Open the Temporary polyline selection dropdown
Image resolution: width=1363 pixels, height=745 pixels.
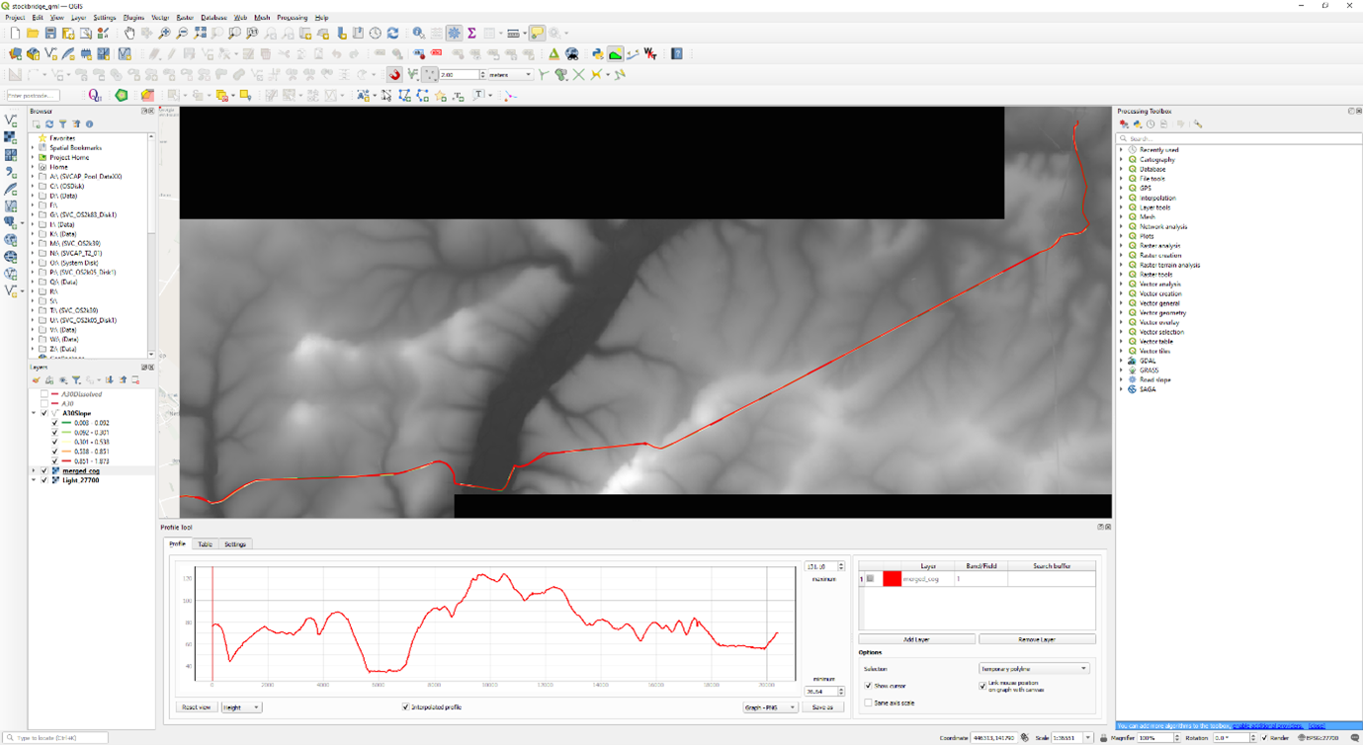pyautogui.click(x=1033, y=669)
